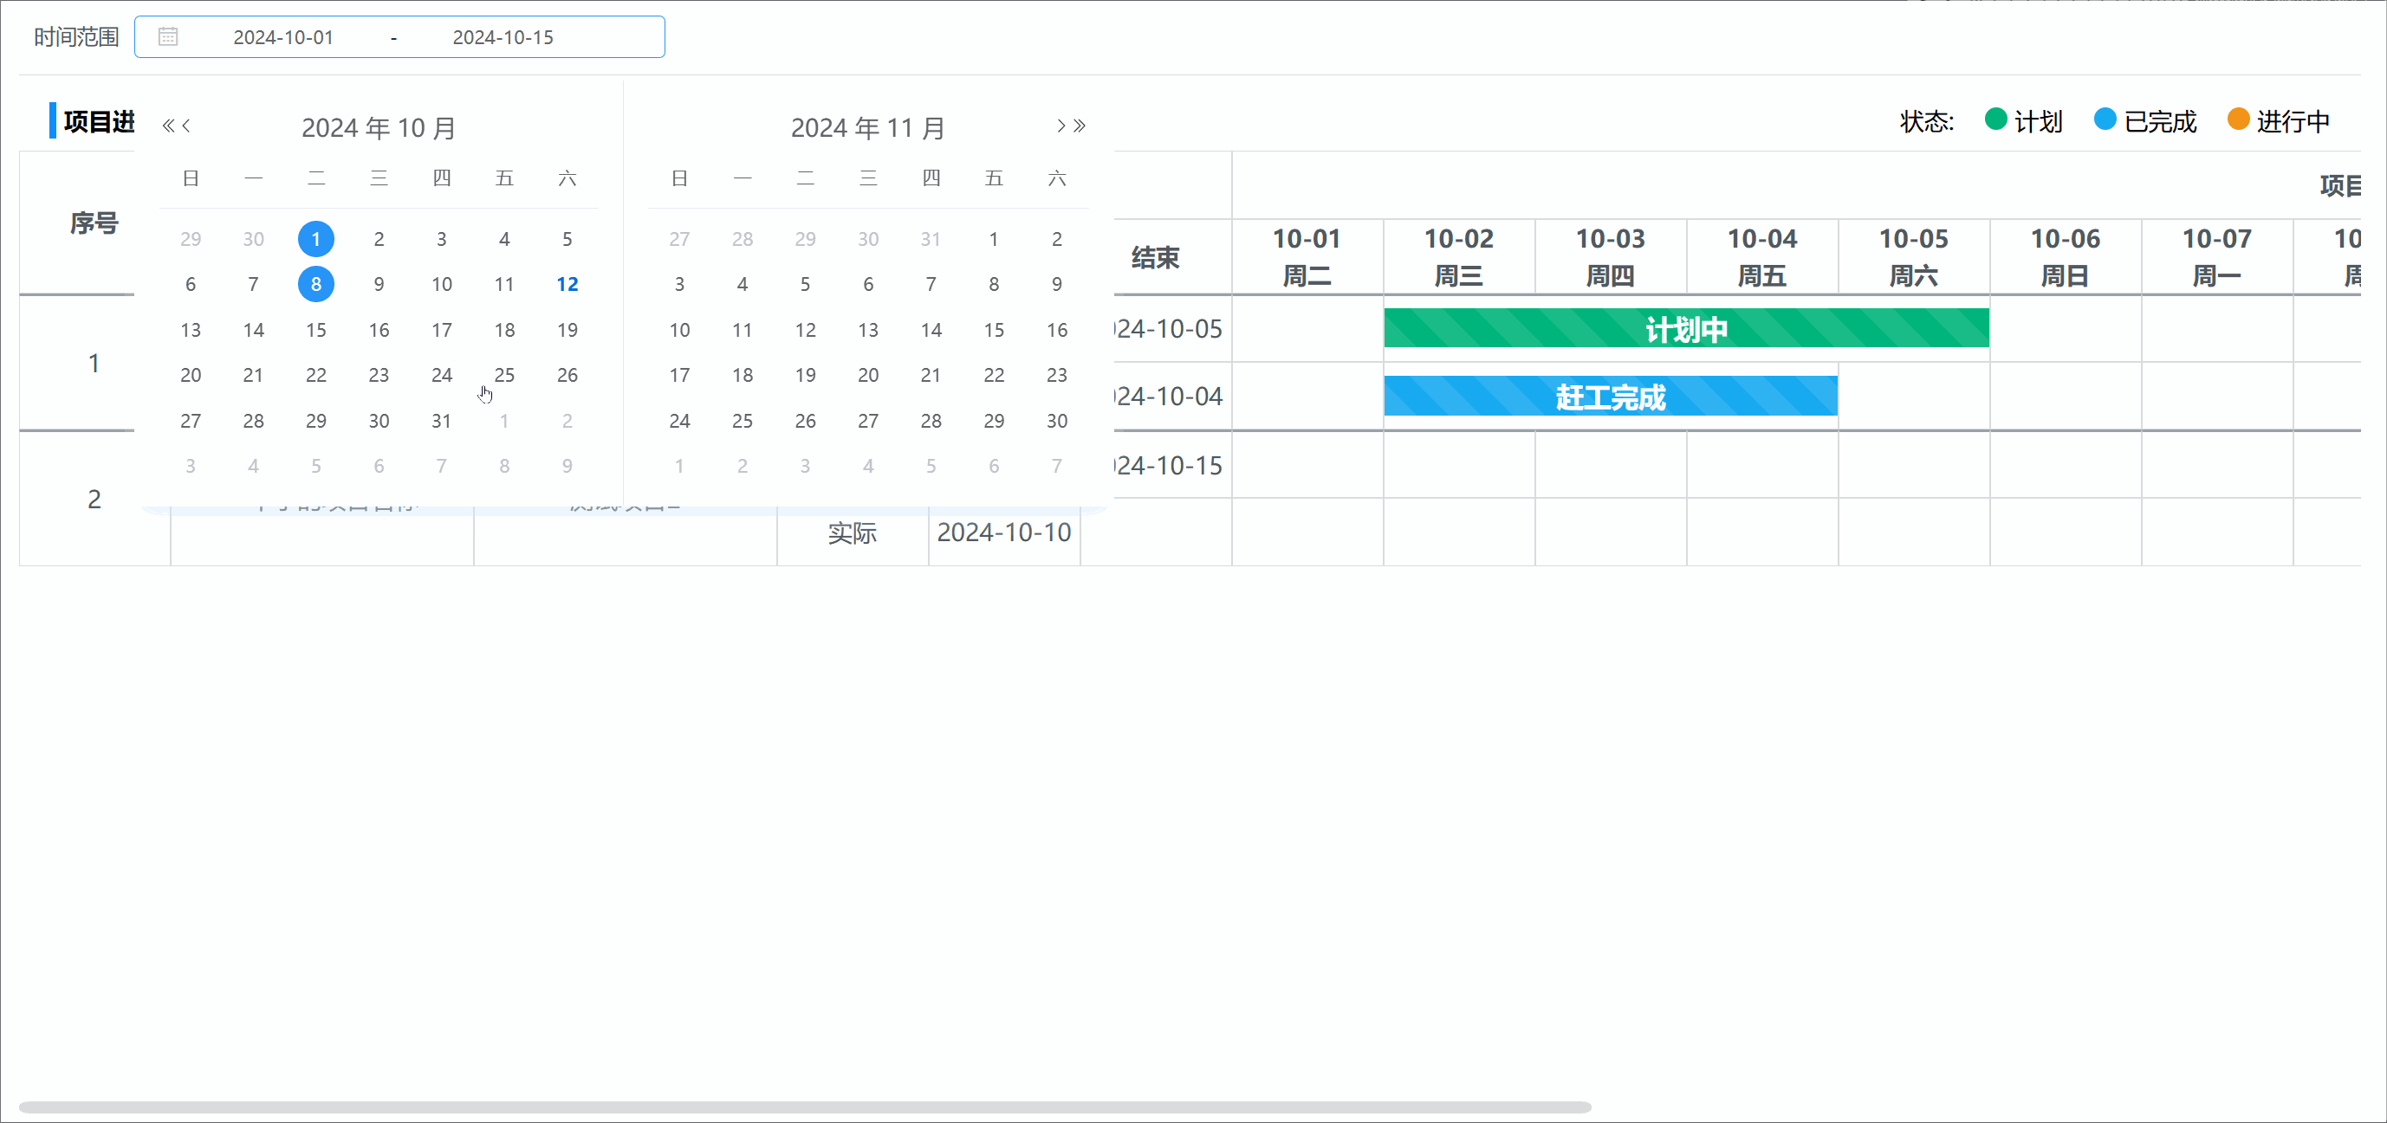The width and height of the screenshot is (2387, 1123).
Task: Select October 20 in calendar
Action: point(191,375)
